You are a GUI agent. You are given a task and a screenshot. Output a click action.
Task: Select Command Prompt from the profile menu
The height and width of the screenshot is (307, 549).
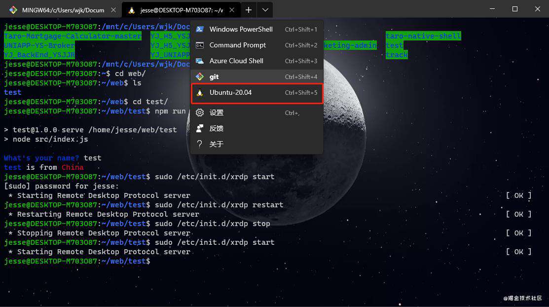[256, 45]
